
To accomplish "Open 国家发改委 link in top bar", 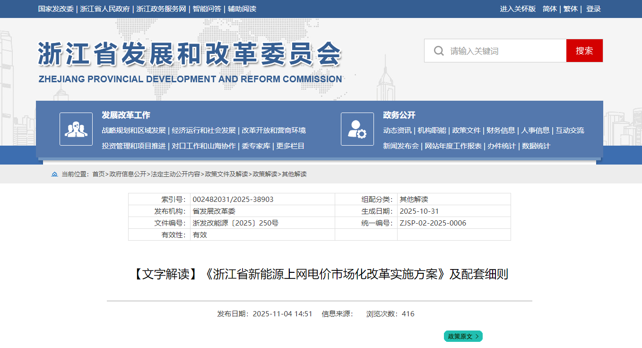I will click(56, 9).
